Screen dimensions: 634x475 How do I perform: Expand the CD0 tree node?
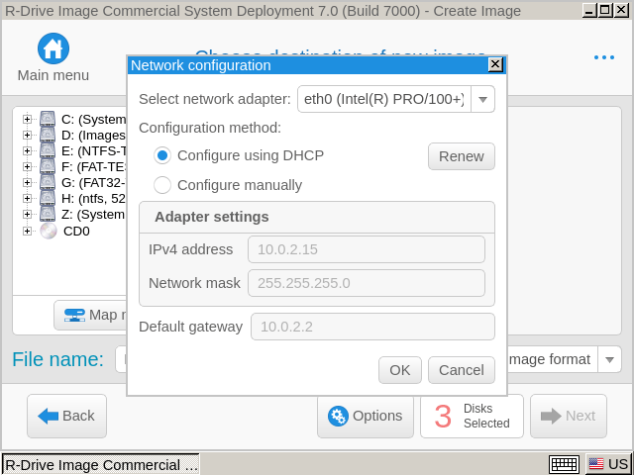point(27,231)
